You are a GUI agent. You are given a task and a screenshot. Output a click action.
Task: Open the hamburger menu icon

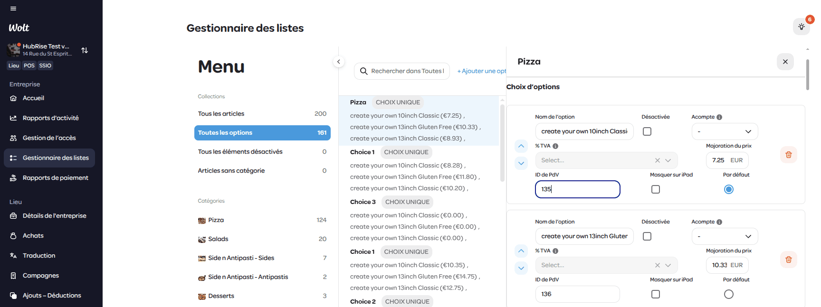(13, 9)
